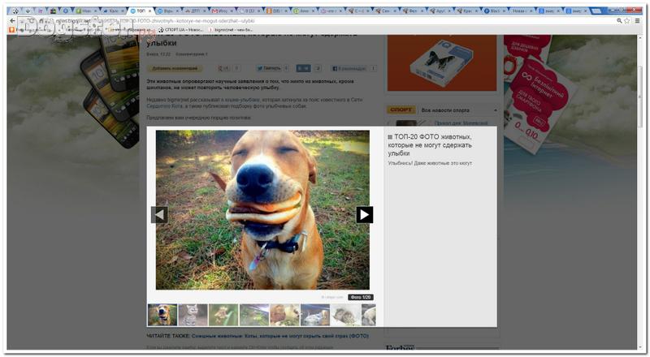Click gallery title ТОП-20 ФОТО животных

point(430,145)
